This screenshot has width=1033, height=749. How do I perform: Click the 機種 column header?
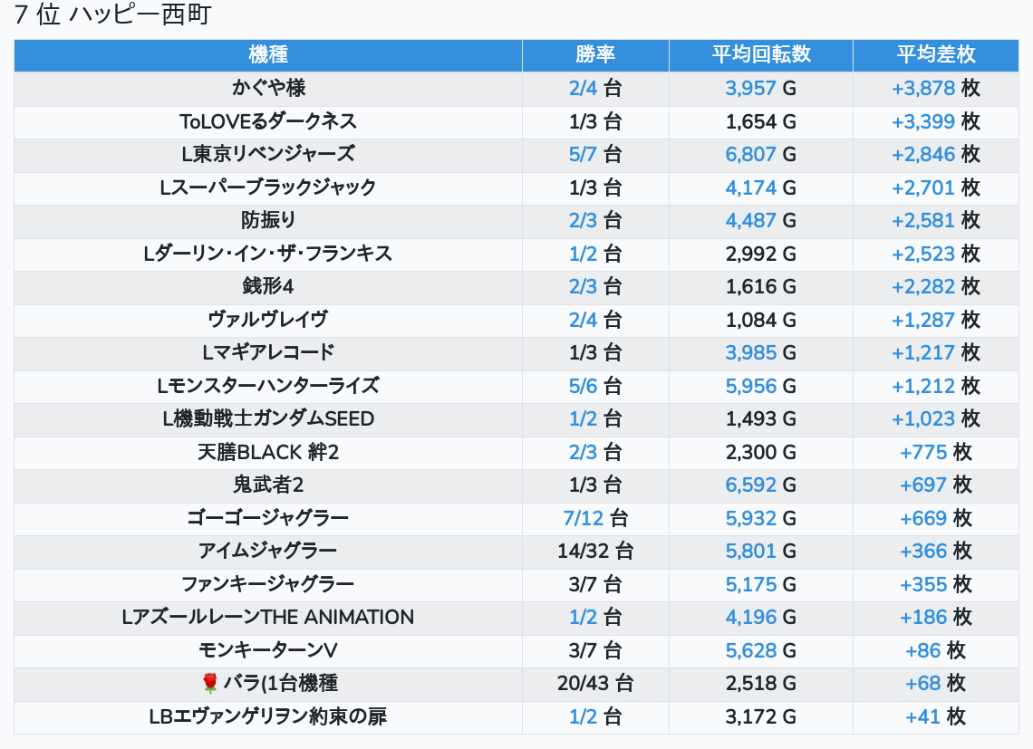tap(268, 54)
